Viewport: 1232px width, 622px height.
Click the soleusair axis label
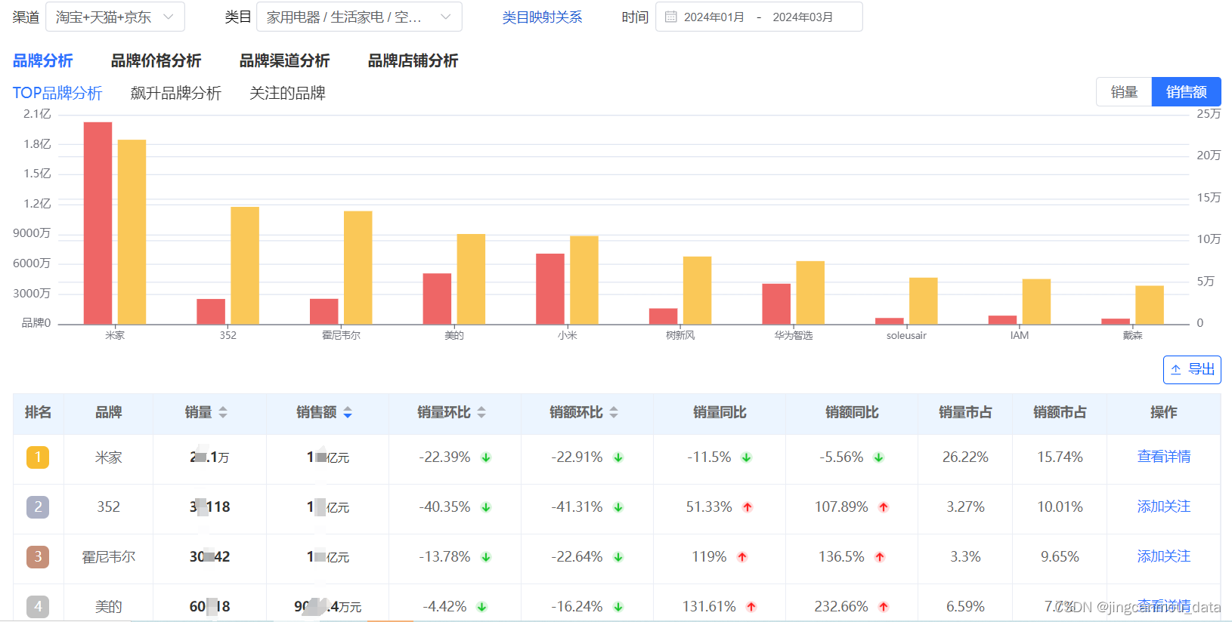click(906, 335)
